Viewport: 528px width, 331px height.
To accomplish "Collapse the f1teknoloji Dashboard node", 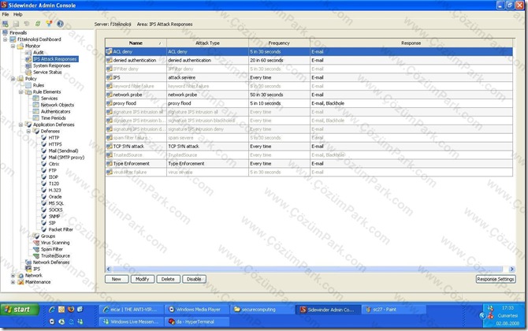I will coord(6,39).
